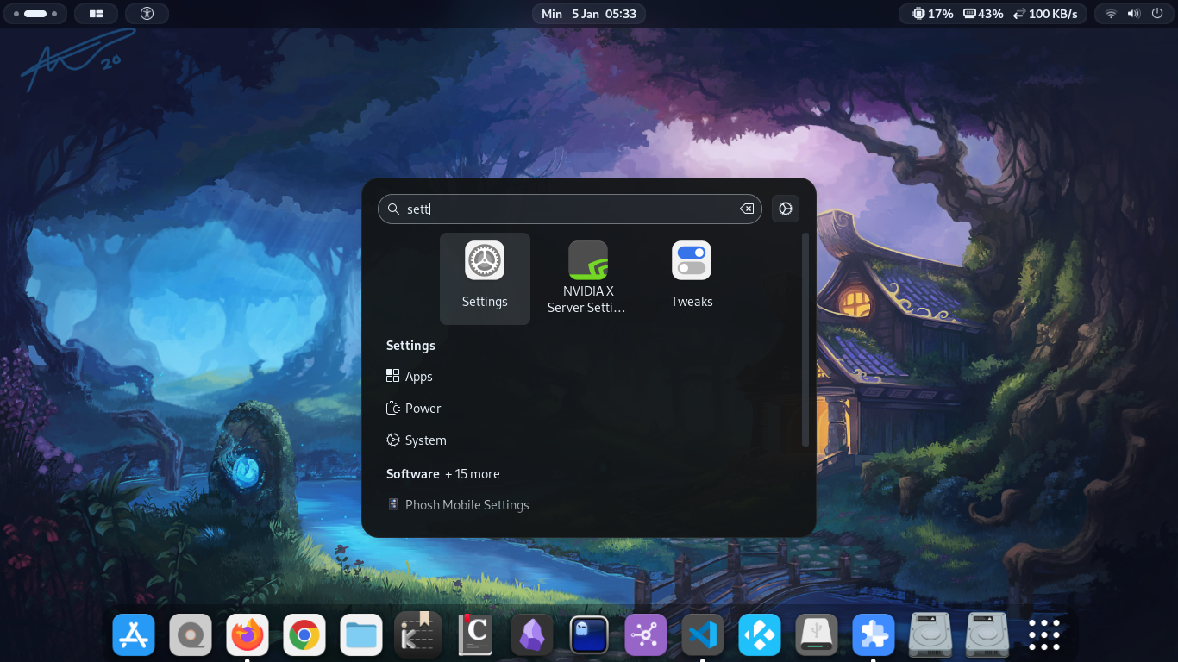Clear the search text with backspace icon
This screenshot has width=1178, height=662.
[x=747, y=209]
